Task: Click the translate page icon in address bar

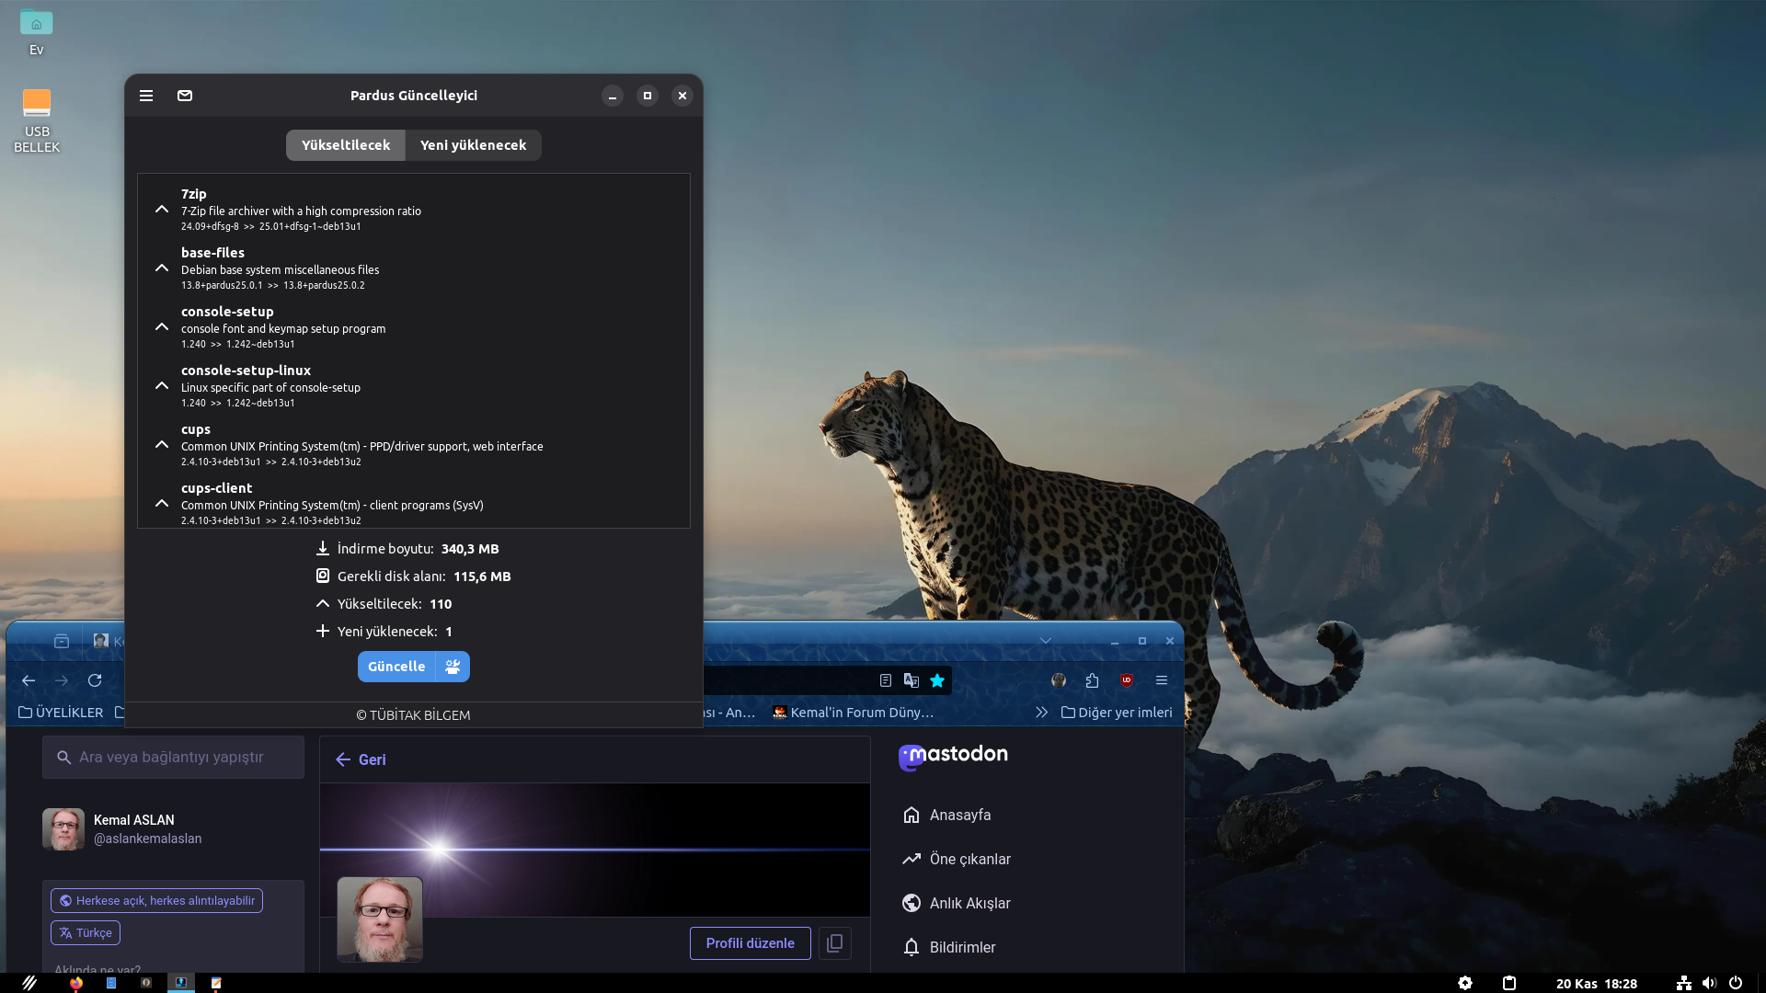Action: tap(912, 680)
